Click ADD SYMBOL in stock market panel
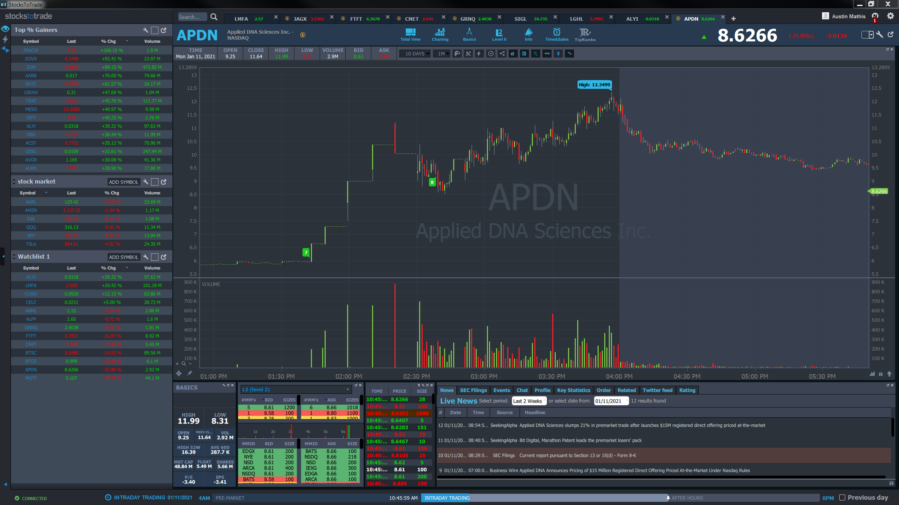 124,182
